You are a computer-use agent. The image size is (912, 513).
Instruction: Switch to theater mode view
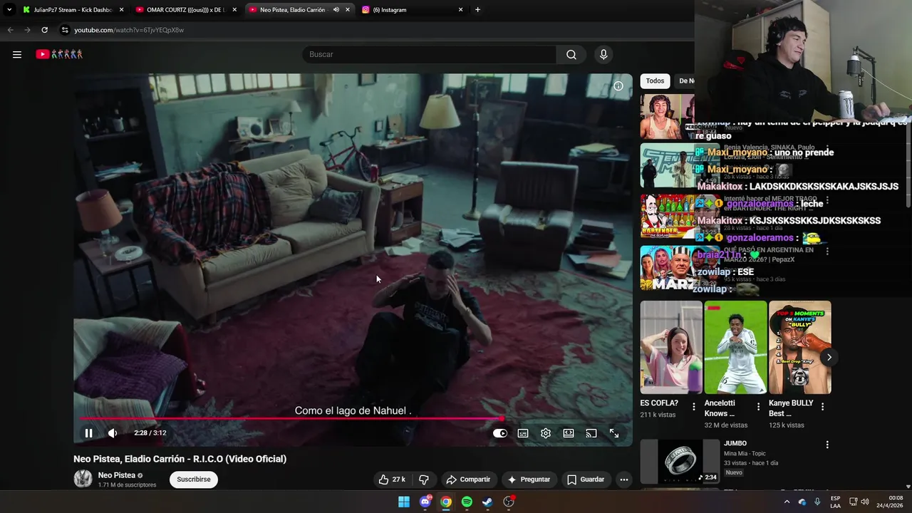click(569, 433)
